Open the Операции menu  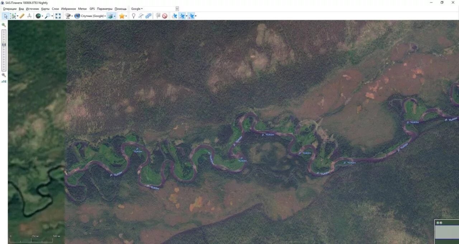pos(10,9)
